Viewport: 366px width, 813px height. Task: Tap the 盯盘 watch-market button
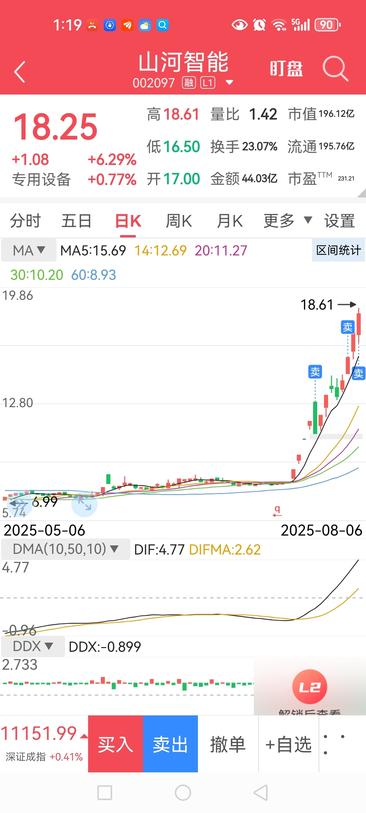286,69
